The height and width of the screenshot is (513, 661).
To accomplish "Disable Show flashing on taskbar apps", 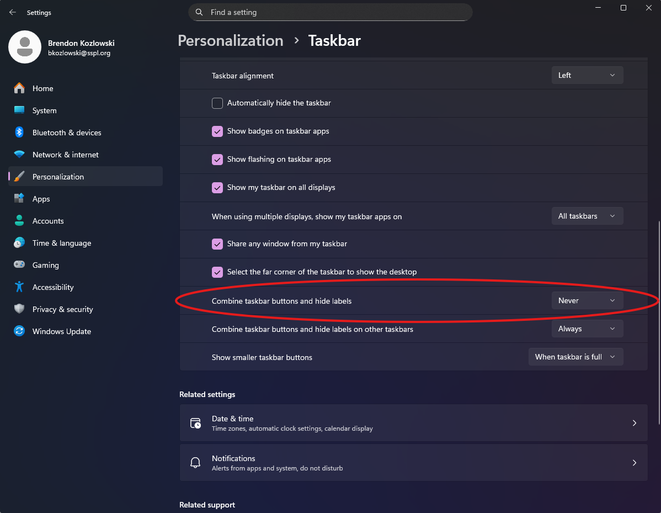I will 217,160.
